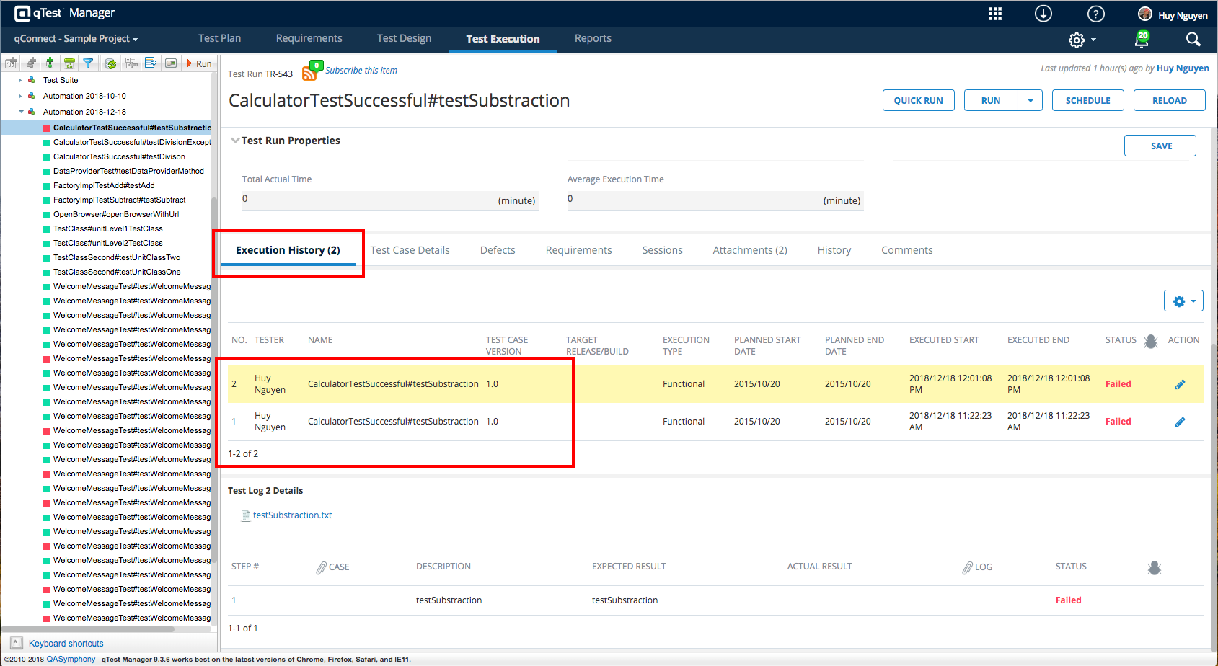1218x666 pixels.
Task: Click the QUICK RUN button
Action: pos(918,101)
